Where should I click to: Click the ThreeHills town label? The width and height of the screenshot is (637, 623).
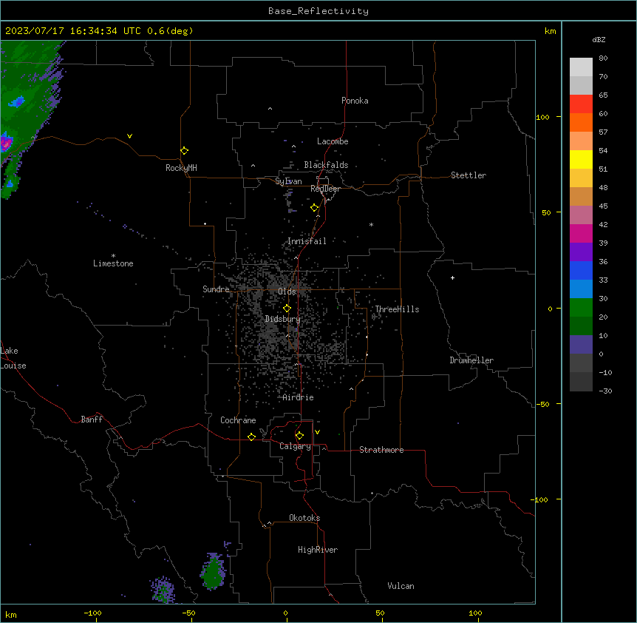tap(397, 309)
